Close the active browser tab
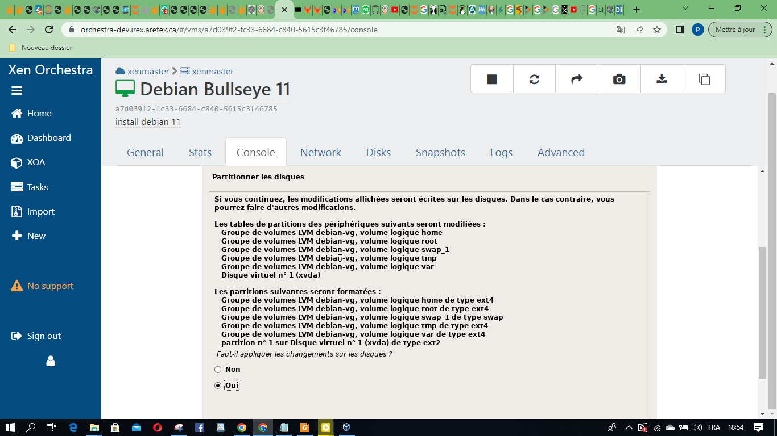The image size is (777, 436). tap(284, 10)
